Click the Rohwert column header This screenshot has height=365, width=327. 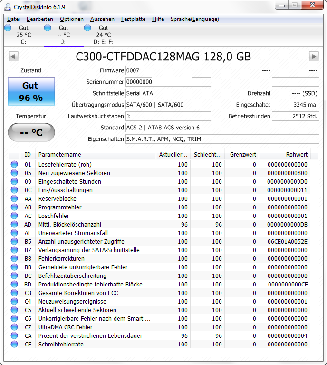pos(285,155)
